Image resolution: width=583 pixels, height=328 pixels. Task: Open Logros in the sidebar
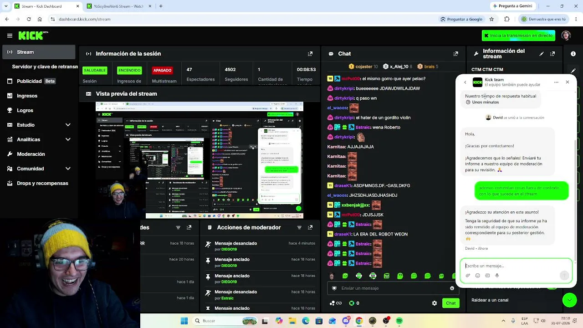(39, 110)
